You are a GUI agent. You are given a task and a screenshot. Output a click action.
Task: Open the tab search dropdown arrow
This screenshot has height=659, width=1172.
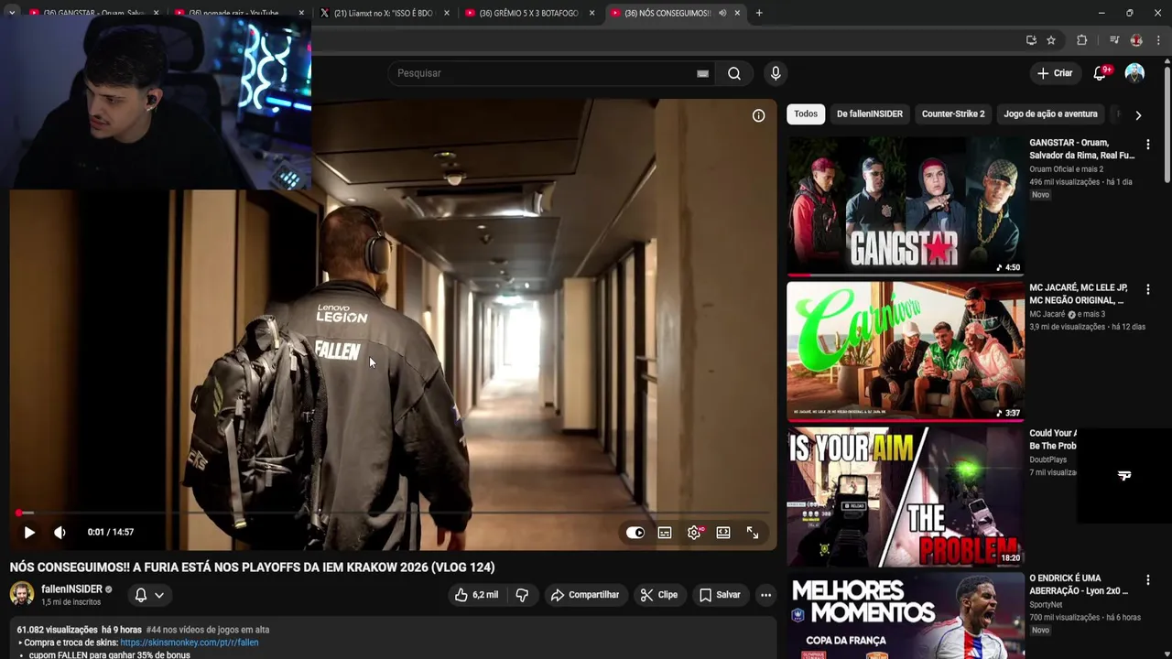[12, 13]
